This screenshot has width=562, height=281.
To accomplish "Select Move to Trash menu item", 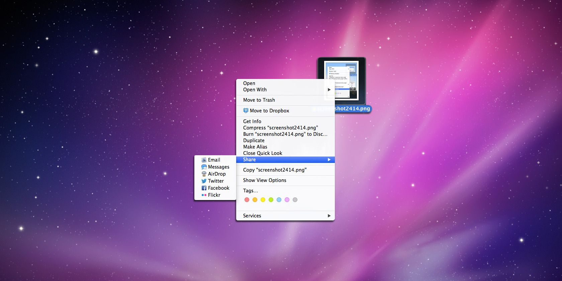I will tap(259, 100).
